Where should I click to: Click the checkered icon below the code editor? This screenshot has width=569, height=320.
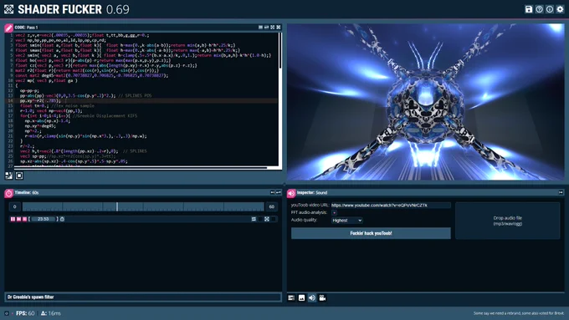(x=9, y=175)
